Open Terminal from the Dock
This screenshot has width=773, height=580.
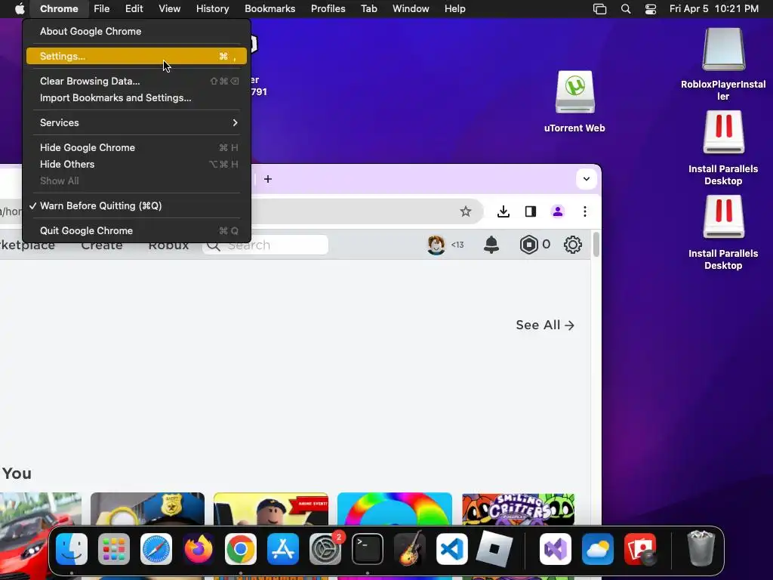368,549
